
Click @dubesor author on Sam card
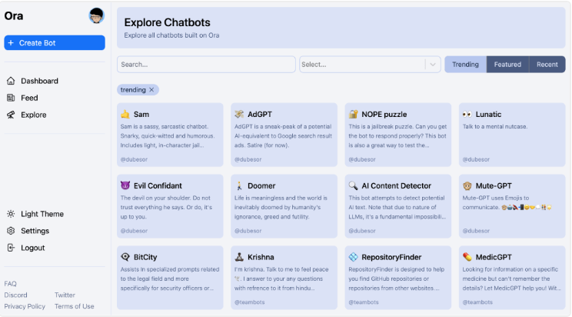click(x=134, y=159)
